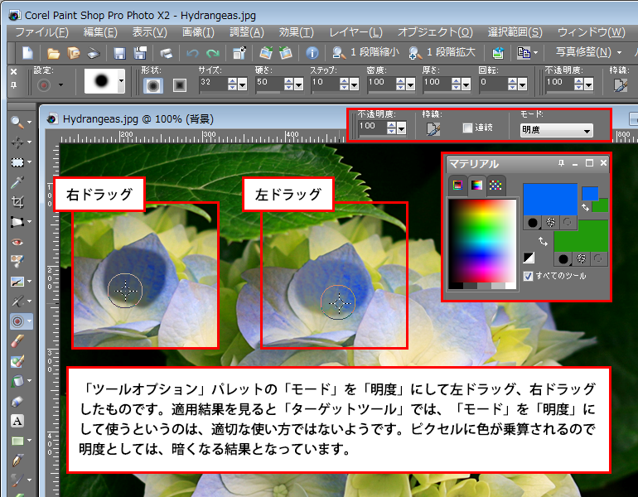Select the green Preset Shape rectangle tool

point(17,441)
